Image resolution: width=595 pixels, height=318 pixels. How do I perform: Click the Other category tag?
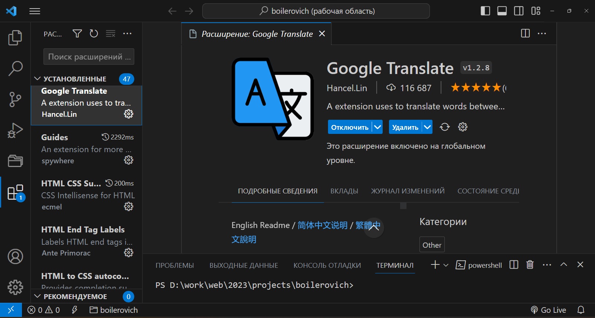click(432, 245)
